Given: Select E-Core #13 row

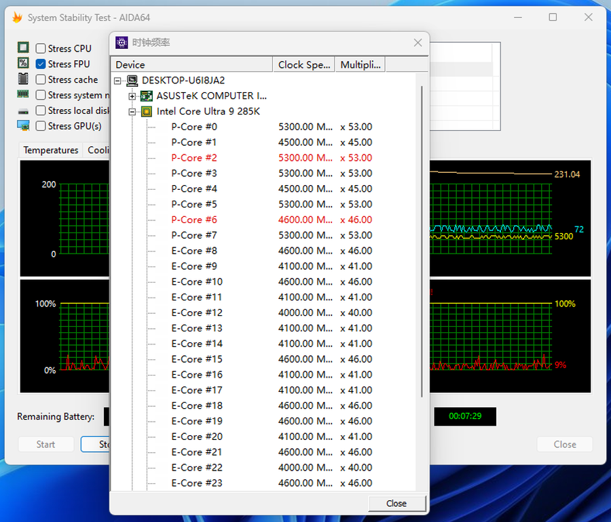Looking at the screenshot, I should pos(271,328).
